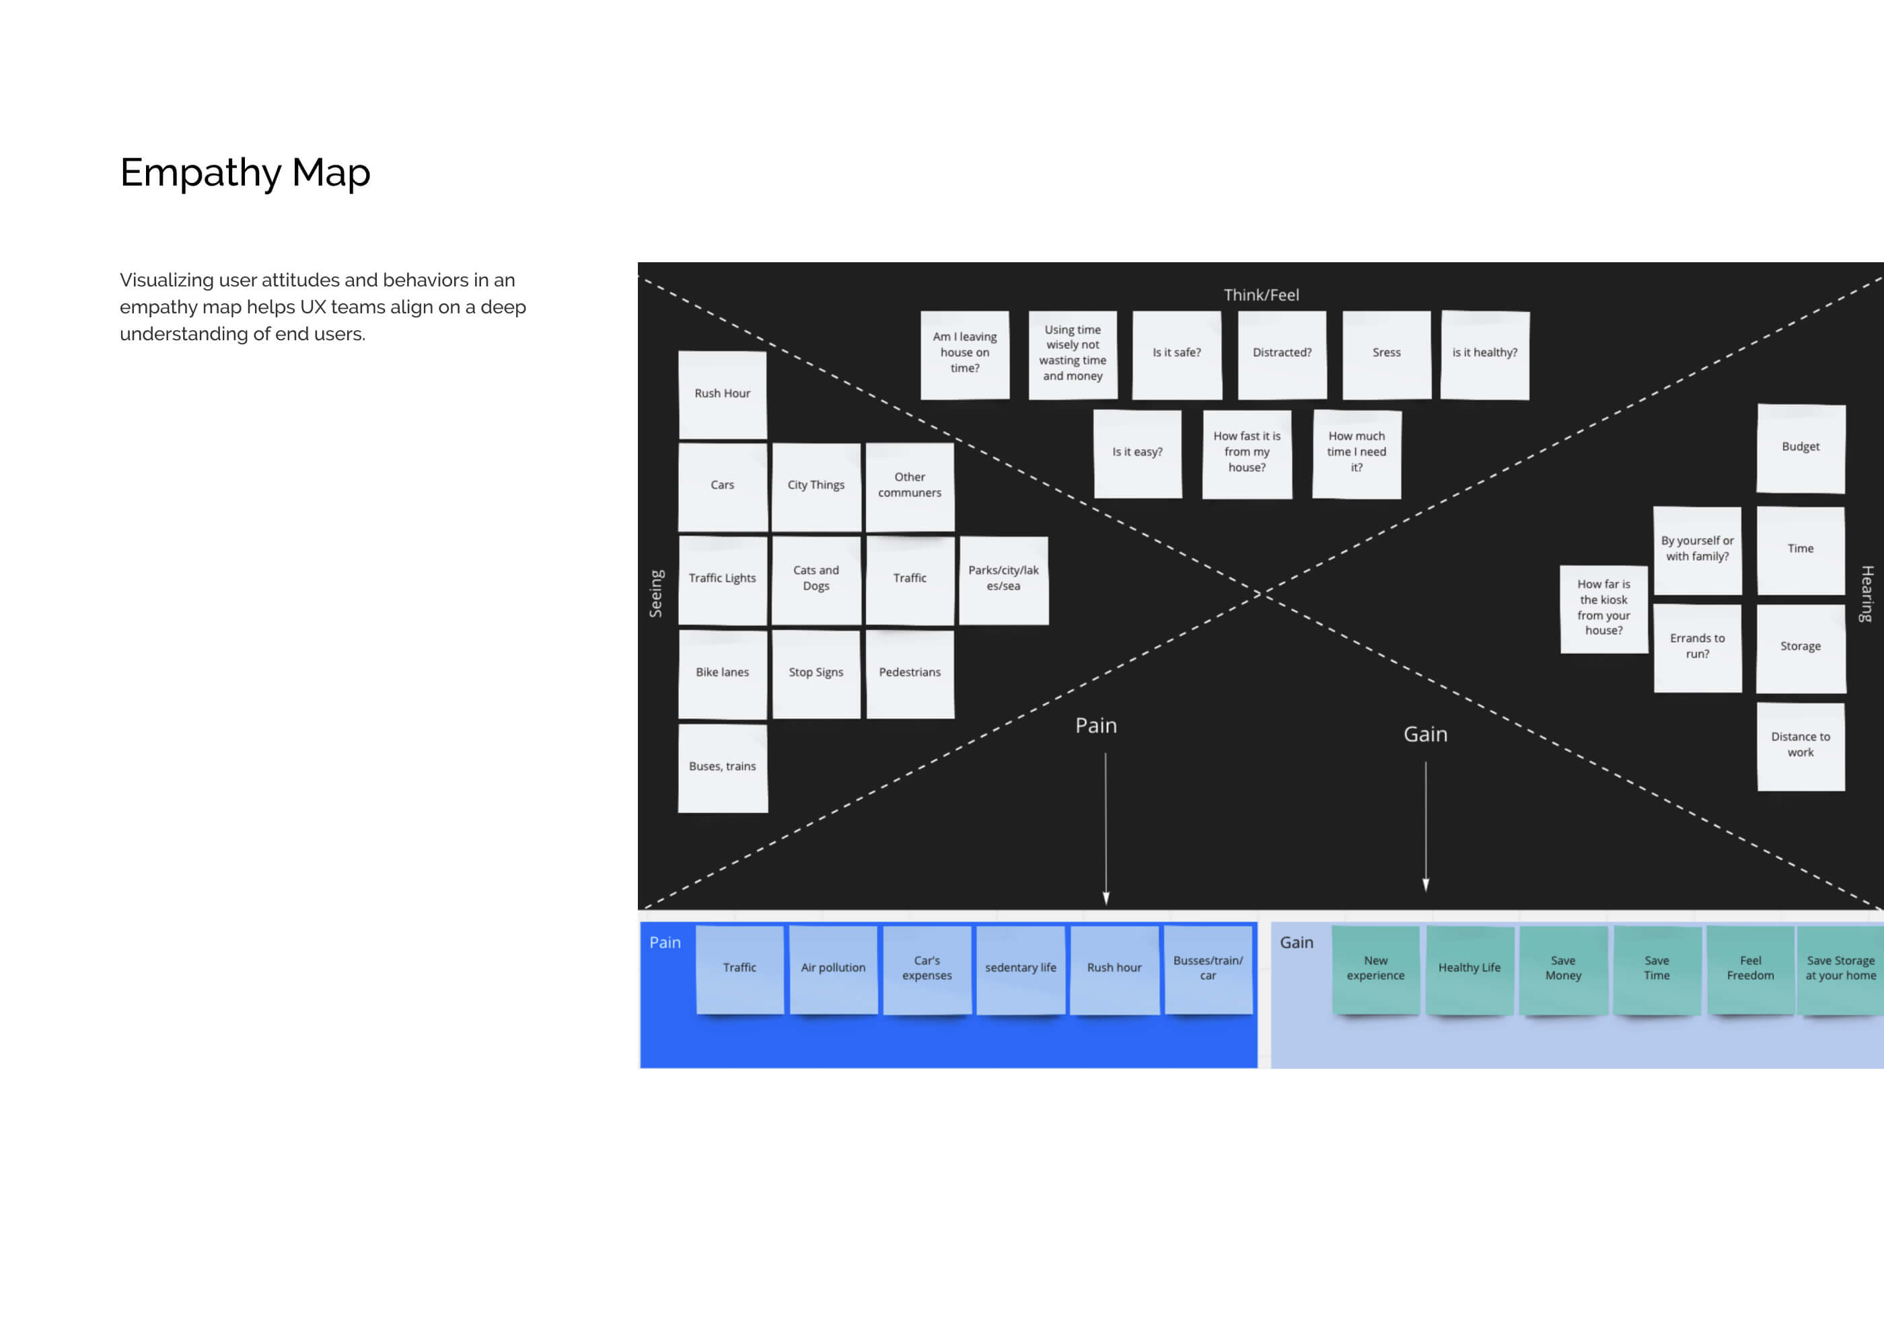Viewport: 1884px width, 1330px height.
Task: Click the Stop Signs sticky note
Action: click(816, 673)
